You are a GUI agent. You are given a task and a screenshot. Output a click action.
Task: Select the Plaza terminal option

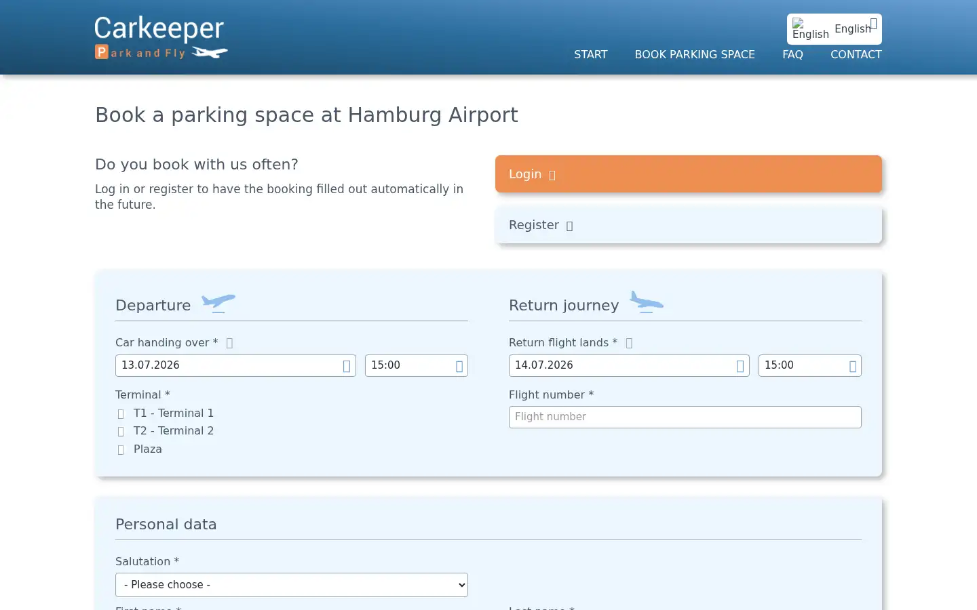tap(121, 449)
